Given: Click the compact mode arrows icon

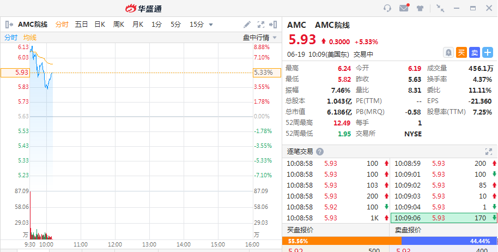Looking at the screenshot, I should (x=440, y=8).
